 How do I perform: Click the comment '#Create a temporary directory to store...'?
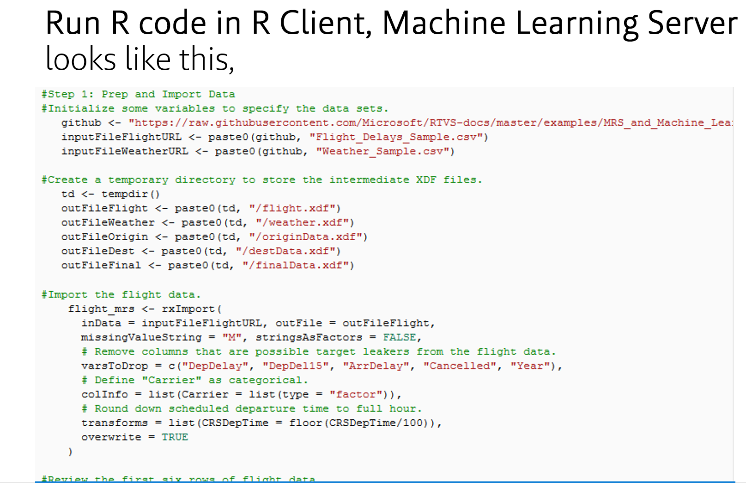click(261, 180)
